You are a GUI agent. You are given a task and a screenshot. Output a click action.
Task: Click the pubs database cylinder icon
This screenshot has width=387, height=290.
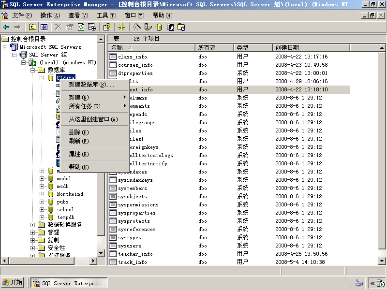pos(51,202)
